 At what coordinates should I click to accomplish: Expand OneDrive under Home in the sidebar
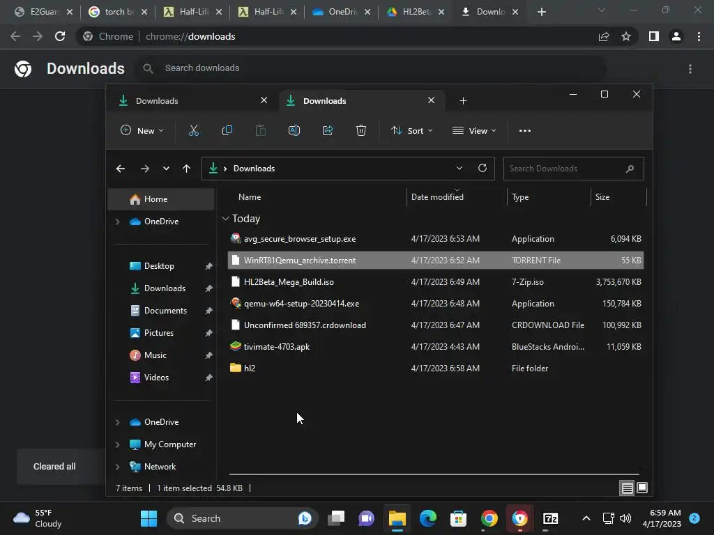(x=117, y=222)
